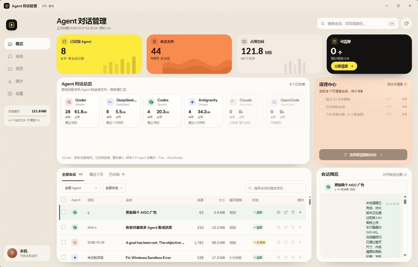Click the info icon next to 按文件清理
Screen dimensions: 418x267
pos(406,84)
